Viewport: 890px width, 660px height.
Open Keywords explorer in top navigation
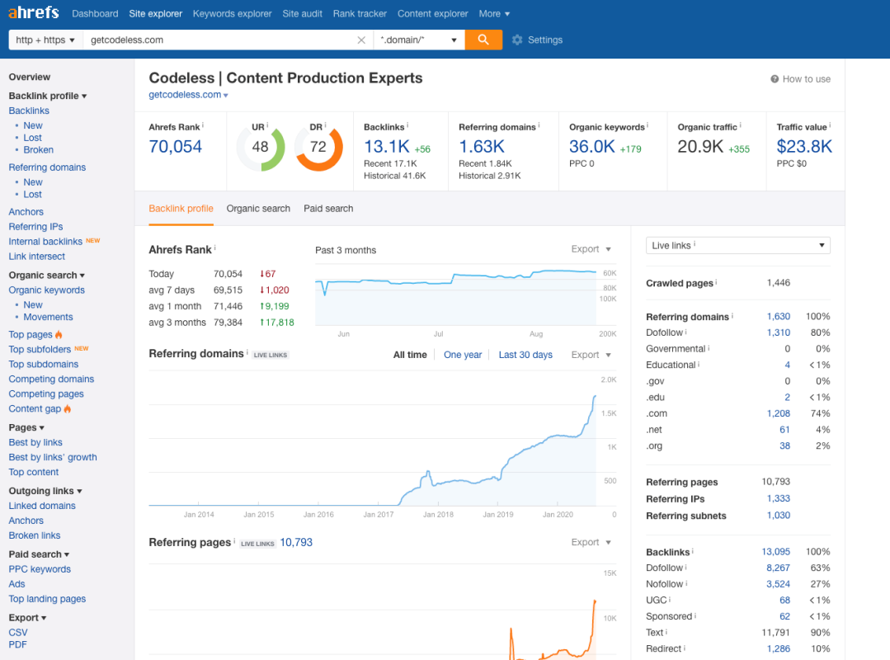coord(232,14)
